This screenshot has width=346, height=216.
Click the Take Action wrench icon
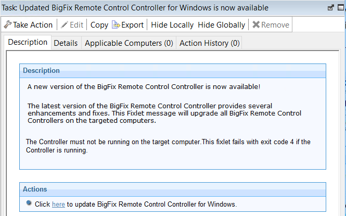click(x=7, y=25)
